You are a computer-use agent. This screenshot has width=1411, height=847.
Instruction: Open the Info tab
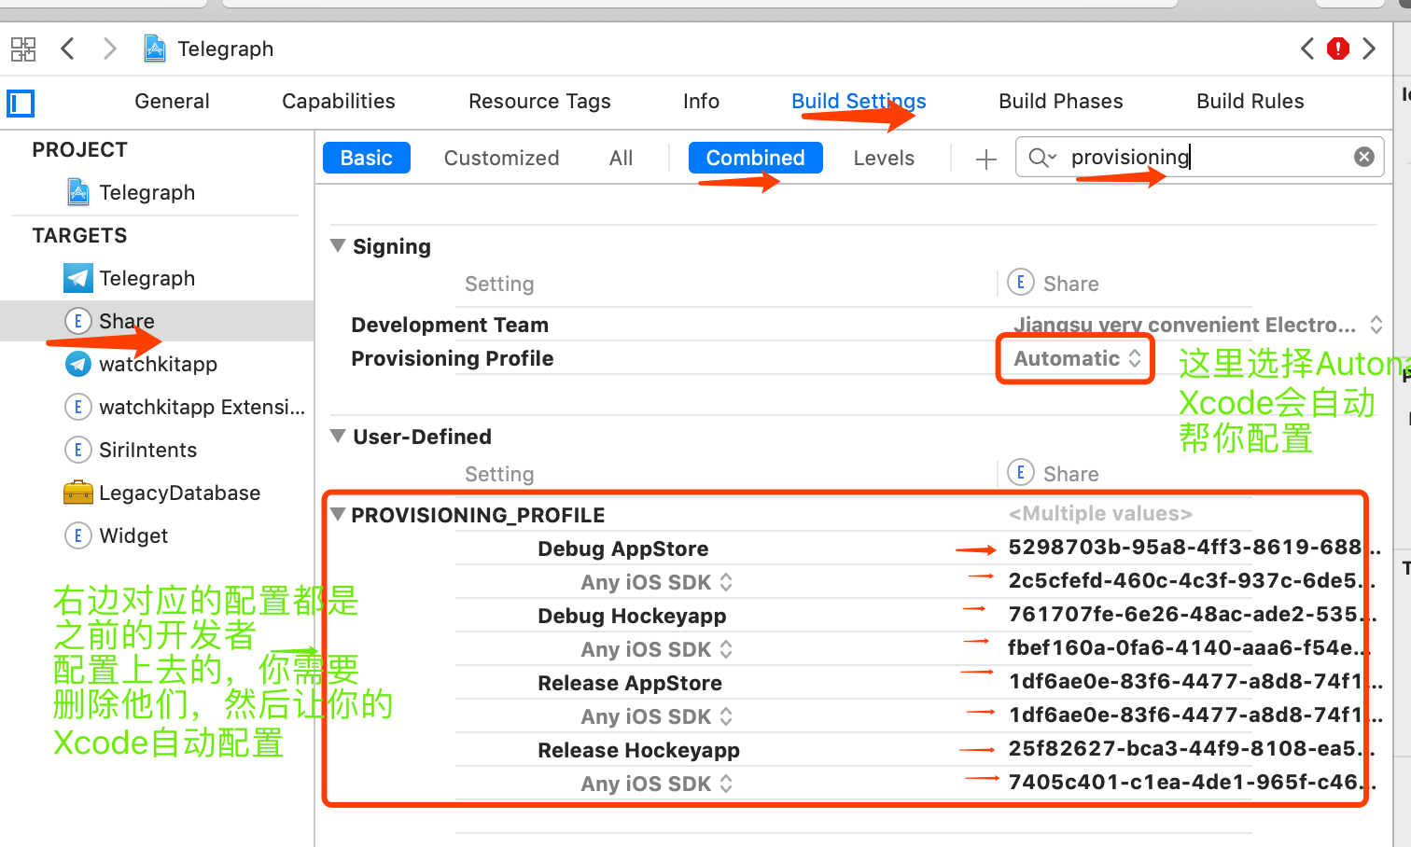click(x=701, y=101)
